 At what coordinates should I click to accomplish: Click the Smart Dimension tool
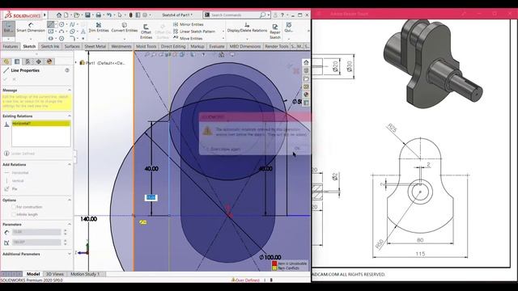[x=31, y=27]
